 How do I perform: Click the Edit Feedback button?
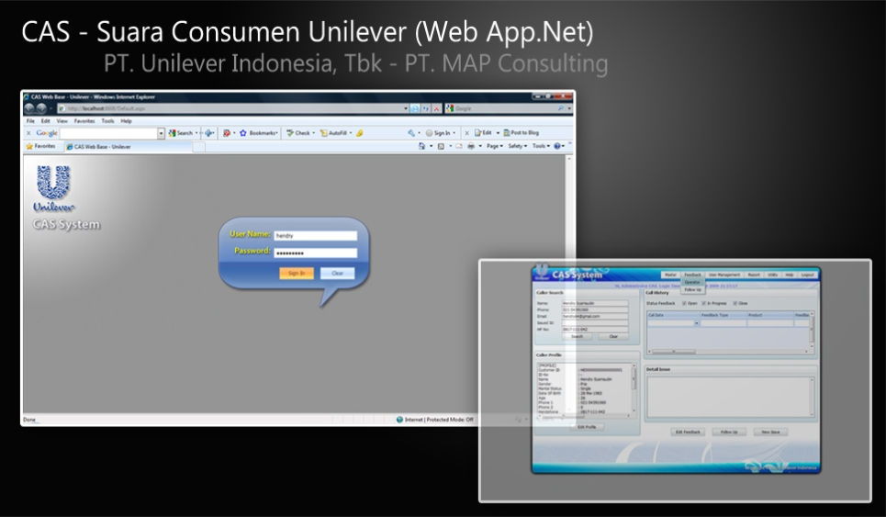[x=688, y=432]
